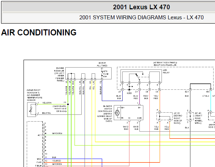Click the 'GND' terminal on blower controller

(x=139, y=118)
